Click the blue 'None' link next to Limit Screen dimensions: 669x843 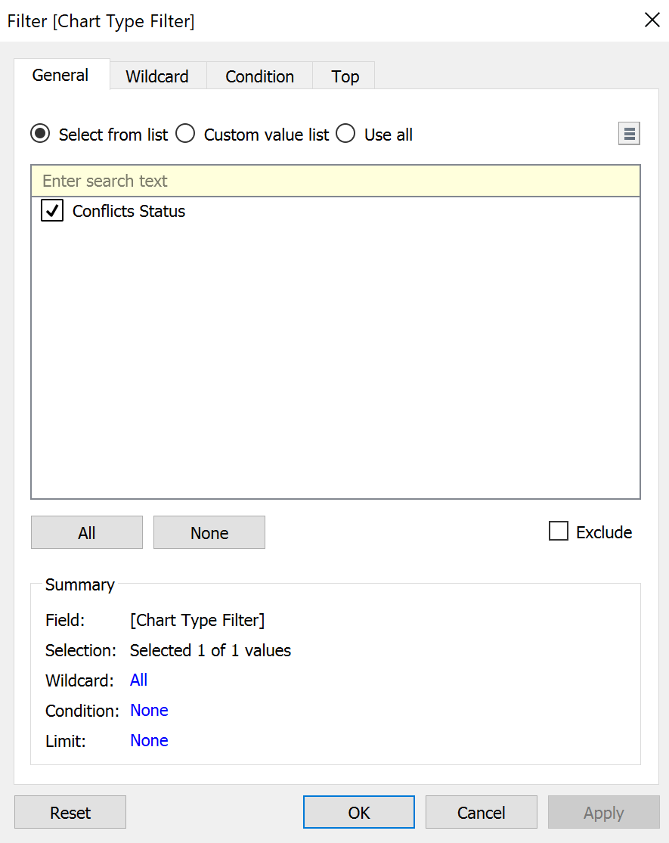[149, 741]
